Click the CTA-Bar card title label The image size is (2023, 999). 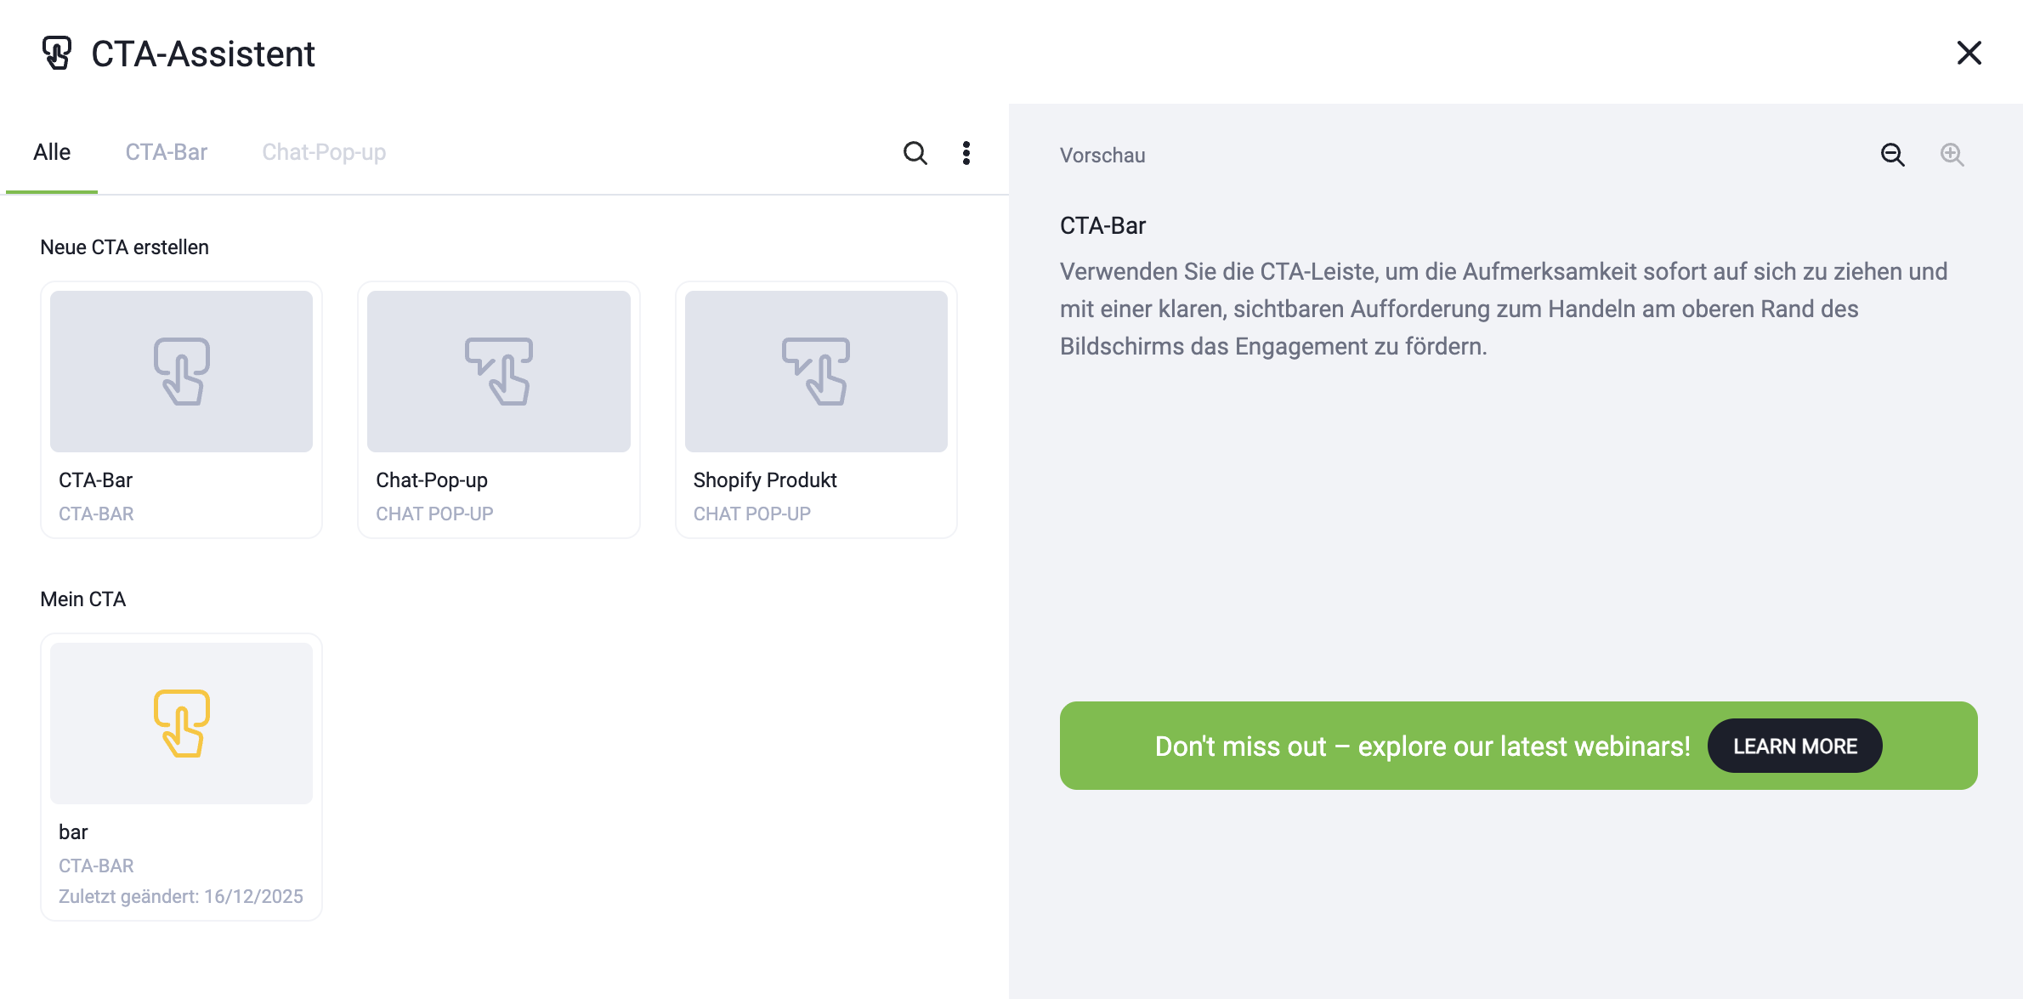pos(95,480)
